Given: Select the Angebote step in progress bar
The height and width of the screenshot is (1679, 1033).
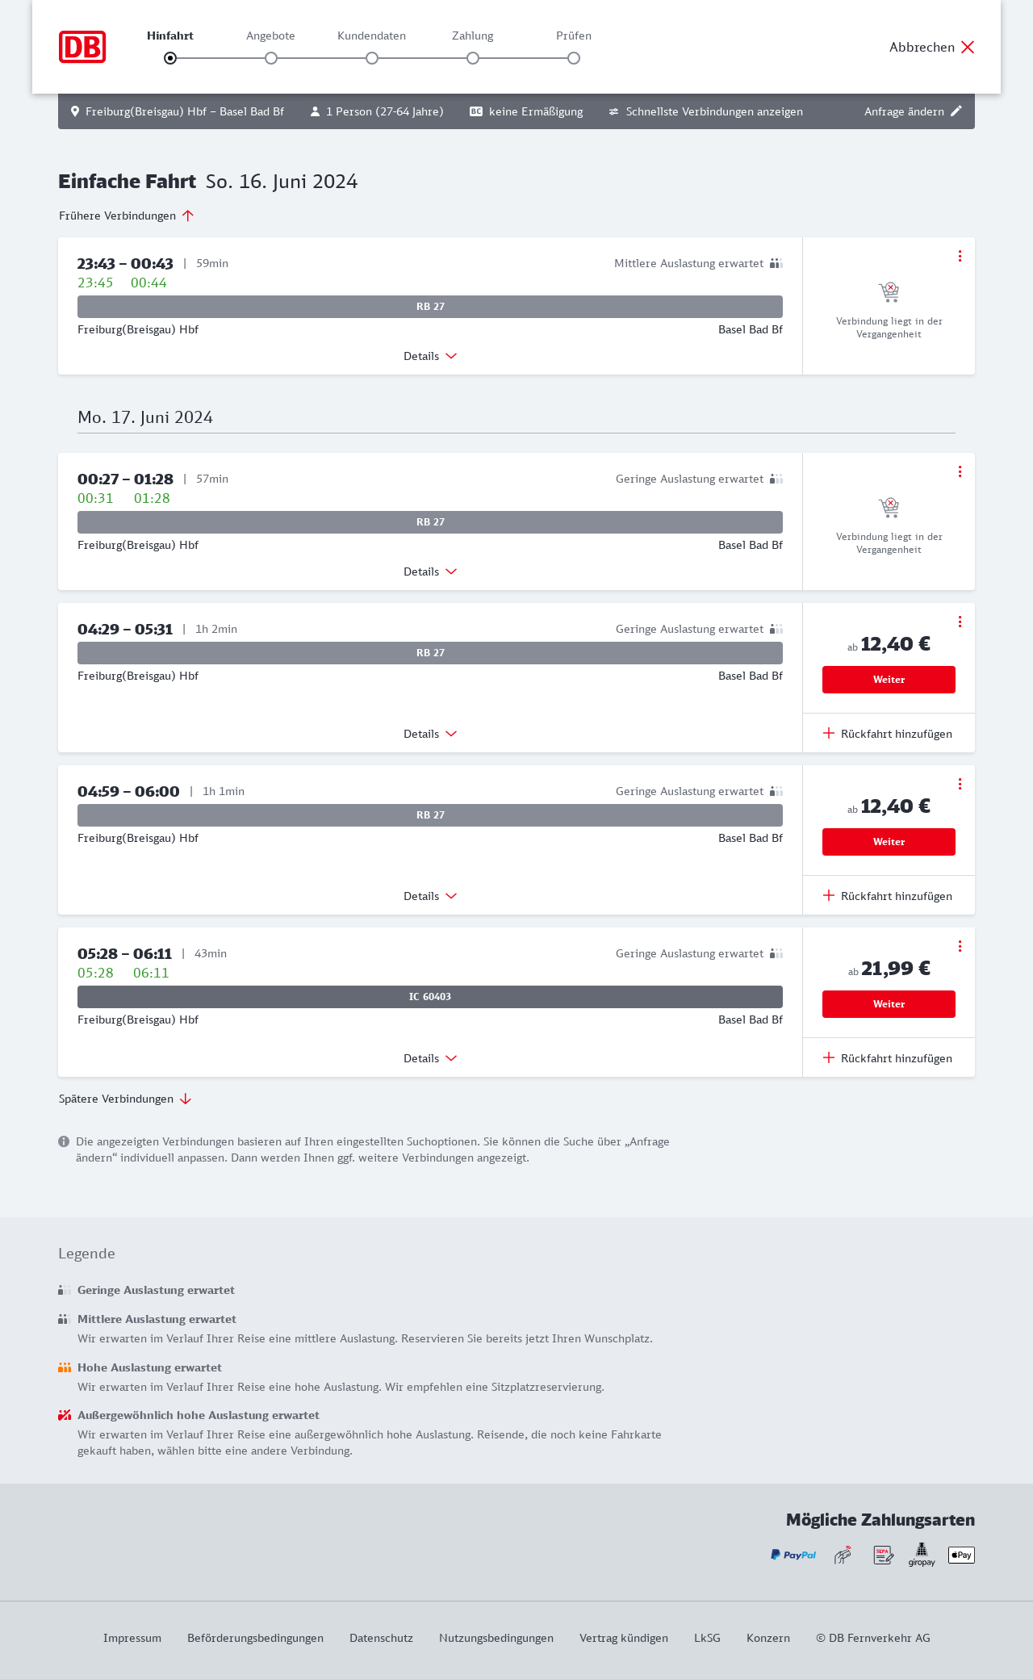Looking at the screenshot, I should click(271, 58).
